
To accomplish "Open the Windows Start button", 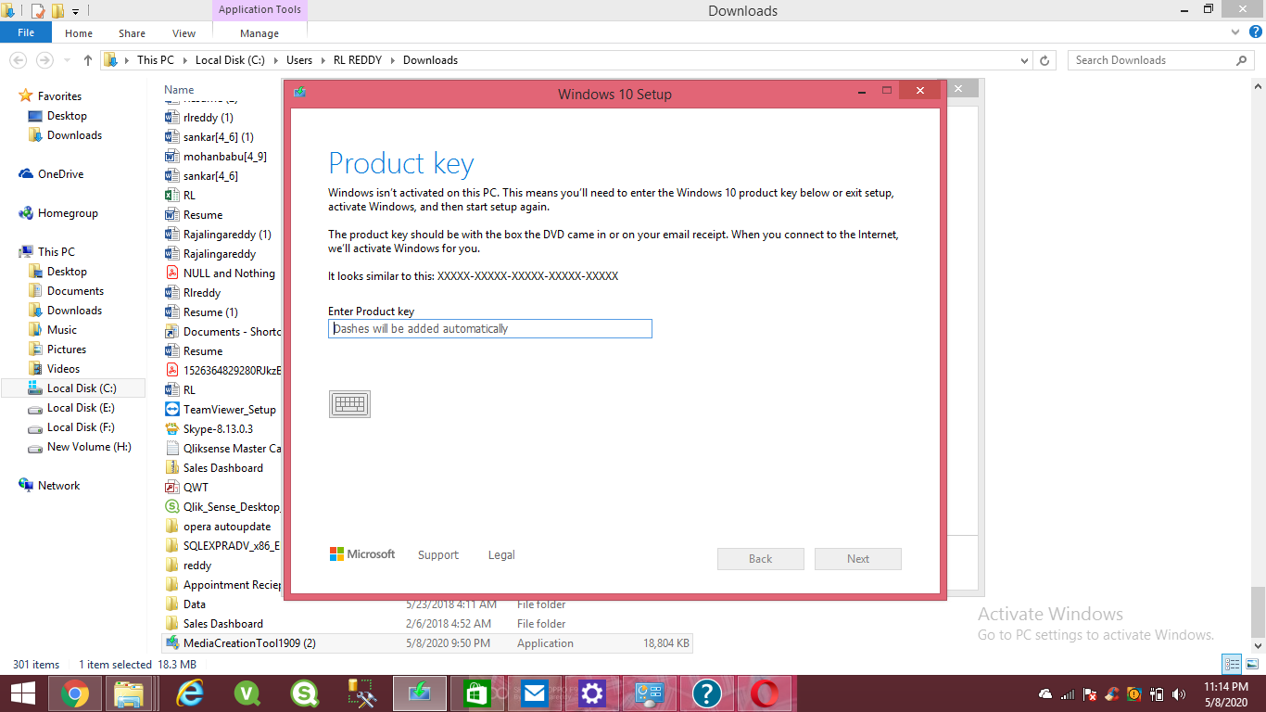I will point(23,693).
